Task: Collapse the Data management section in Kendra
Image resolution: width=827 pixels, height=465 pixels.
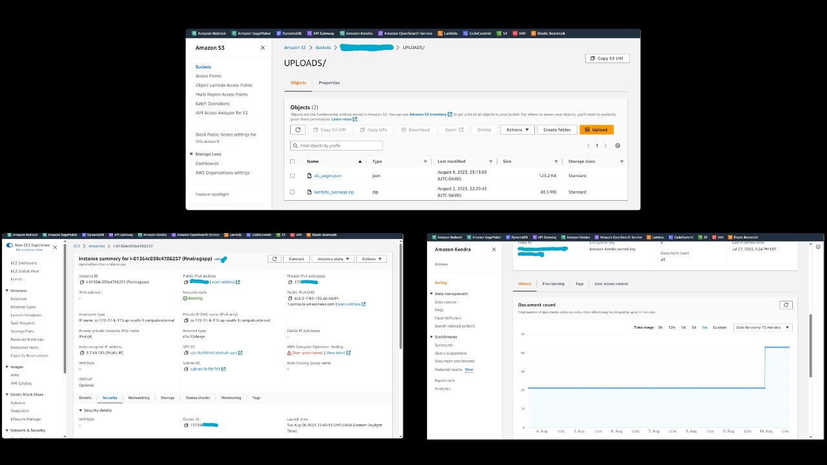Action: (x=431, y=294)
